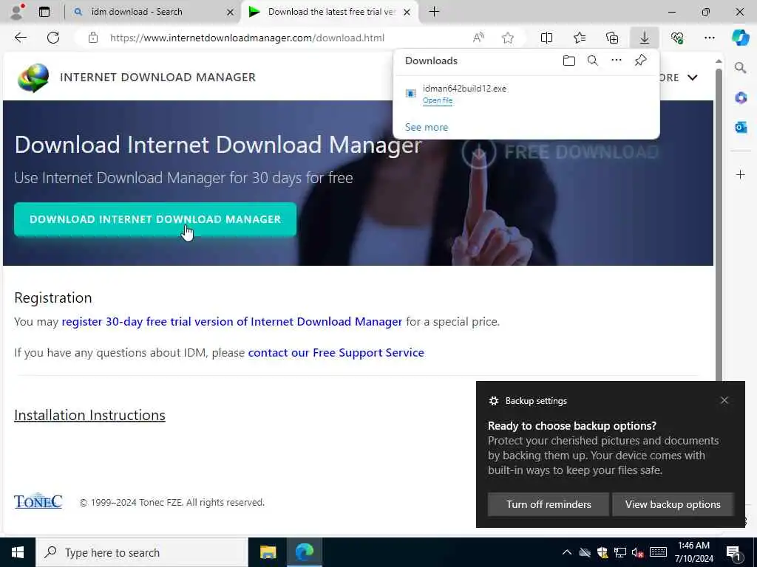Reload the current page
Viewport: 757px width, 567px height.
tap(53, 38)
